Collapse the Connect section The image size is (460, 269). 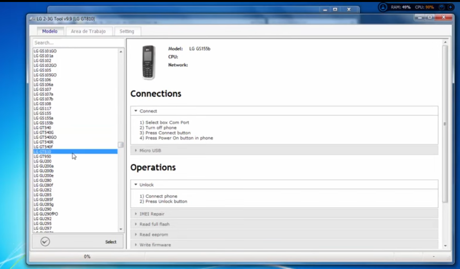284,111
